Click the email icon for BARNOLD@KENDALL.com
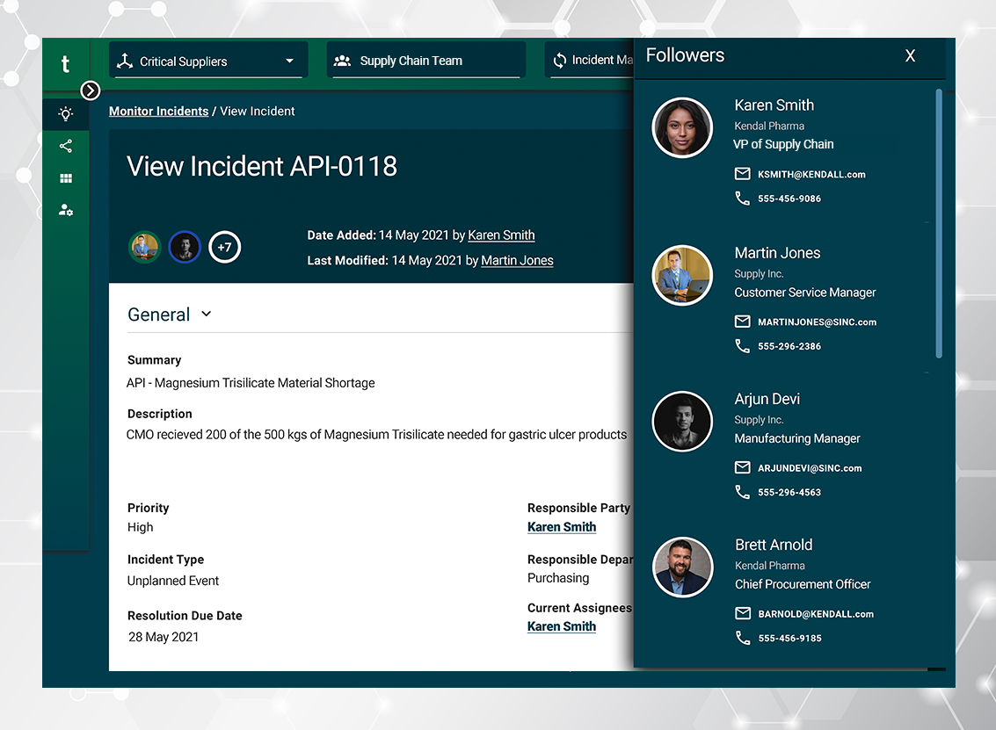Viewport: 996px width, 730px height. [x=743, y=614]
